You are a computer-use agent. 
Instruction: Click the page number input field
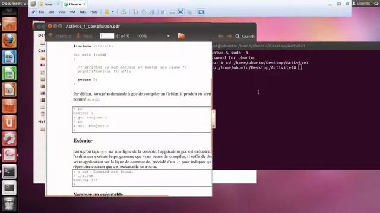click(x=107, y=36)
